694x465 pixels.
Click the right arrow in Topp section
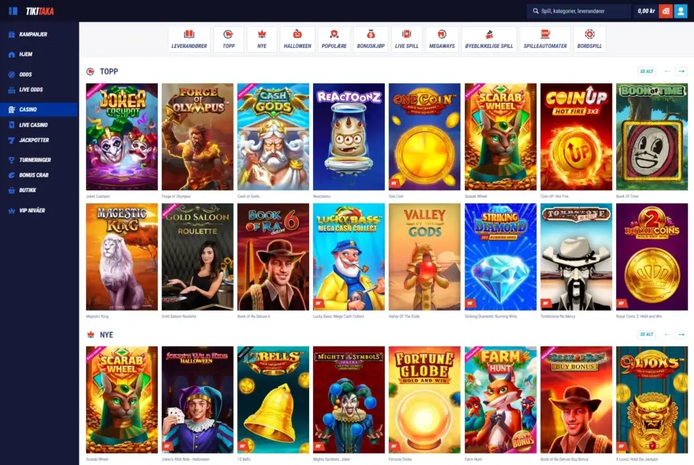point(682,71)
